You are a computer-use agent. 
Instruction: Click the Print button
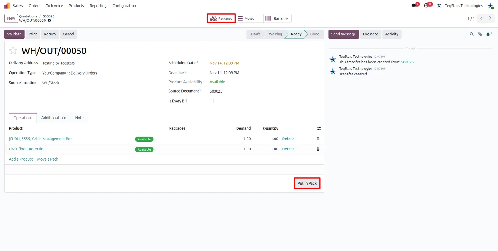33,34
